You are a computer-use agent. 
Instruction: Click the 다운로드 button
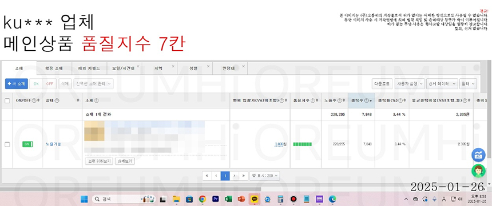382,83
